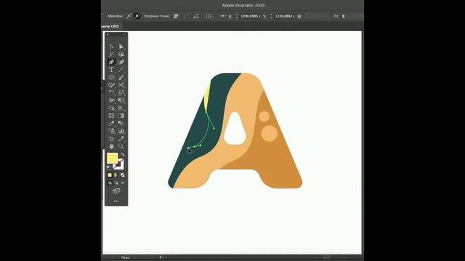Select the Curvature tool

pyautogui.click(x=121, y=62)
